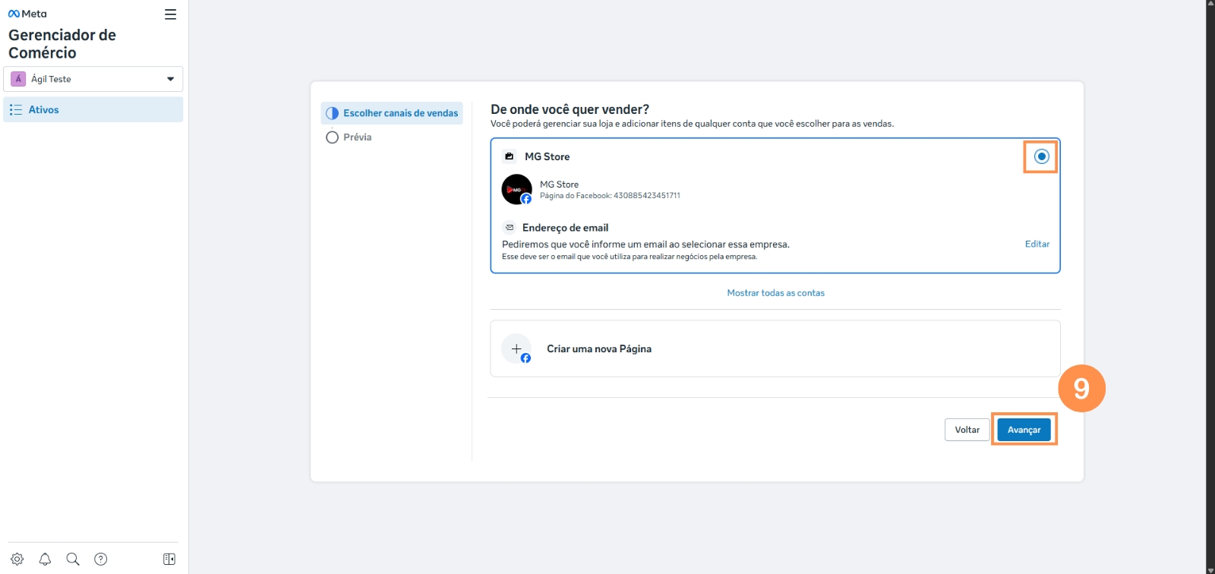Viewport: 1215px width, 574px height.
Task: Open notifications bell icon
Action: [x=45, y=559]
